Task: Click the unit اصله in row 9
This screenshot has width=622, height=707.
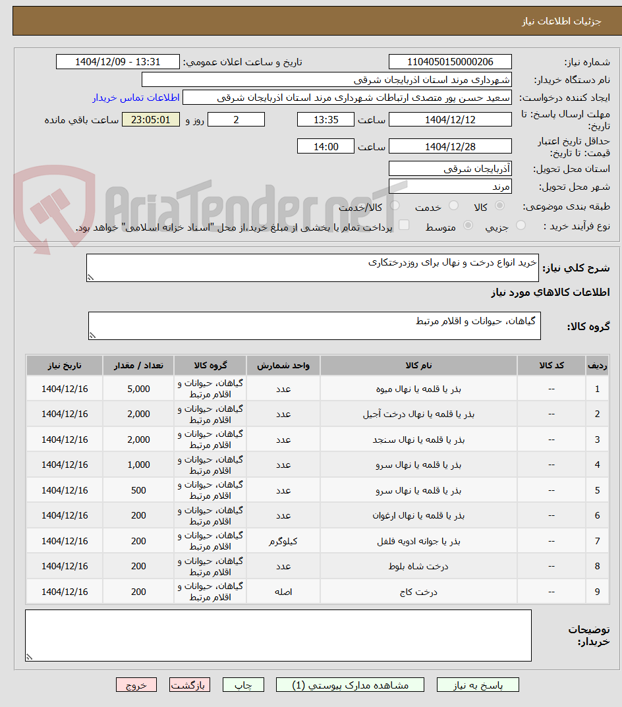Action: 283,592
